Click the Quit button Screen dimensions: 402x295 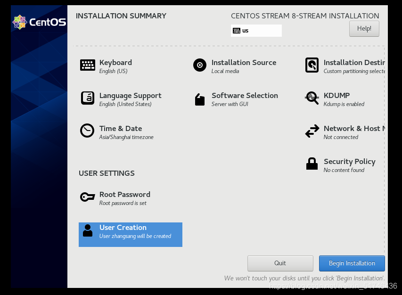(x=280, y=263)
